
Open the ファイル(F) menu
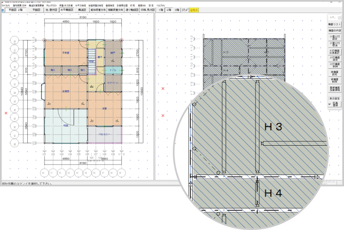pyautogui.click(x=5, y=5)
